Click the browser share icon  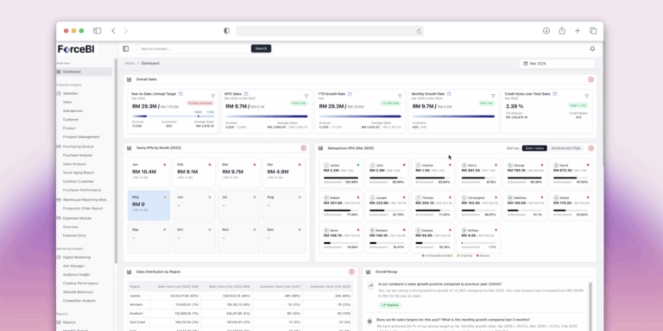pos(562,31)
